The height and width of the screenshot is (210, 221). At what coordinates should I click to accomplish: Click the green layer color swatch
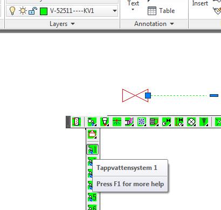coord(44,11)
